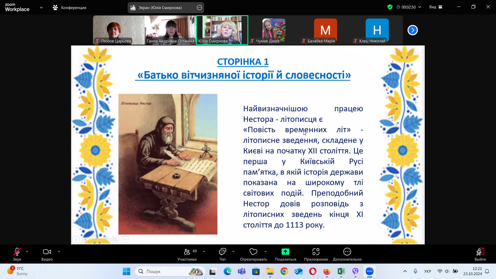Expand video options arrow beside Видео
This screenshot has width=496, height=279.
[x=59, y=252]
